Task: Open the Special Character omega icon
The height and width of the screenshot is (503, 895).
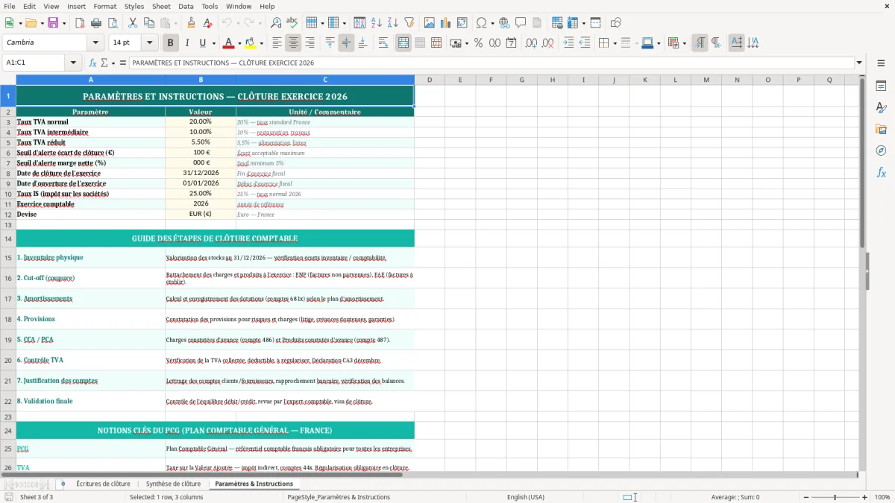Action: tap(481, 23)
